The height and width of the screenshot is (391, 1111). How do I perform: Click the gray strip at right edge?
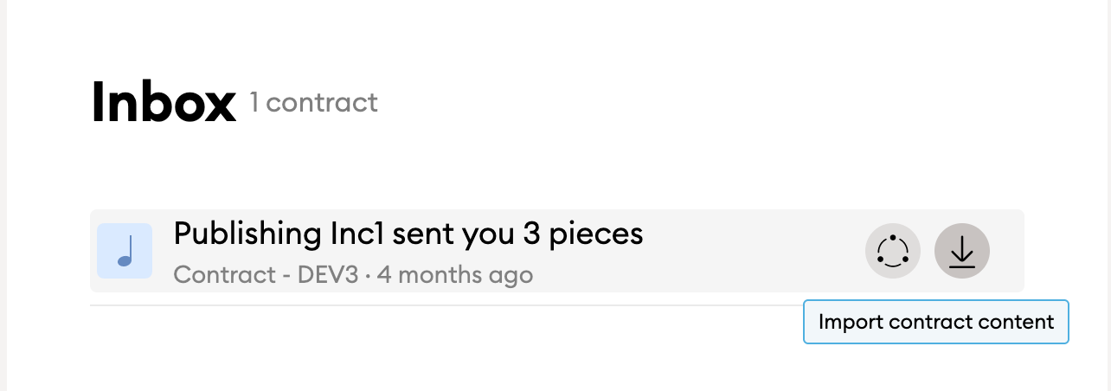1107,195
